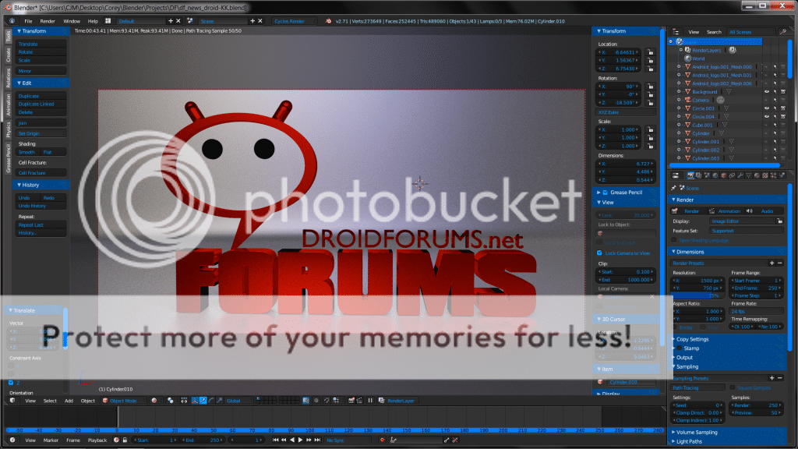Open the Image Editor display dropdown
The width and height of the screenshot is (798, 449).
(743, 221)
